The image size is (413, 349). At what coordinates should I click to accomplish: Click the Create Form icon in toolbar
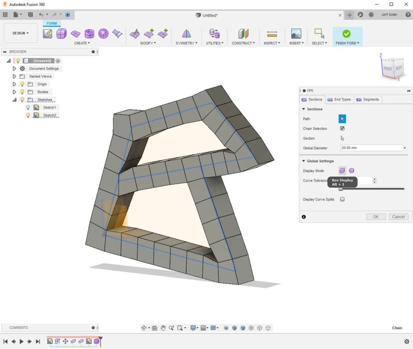[x=48, y=34]
